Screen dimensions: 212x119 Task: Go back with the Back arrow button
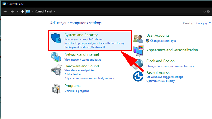pyautogui.click(x=5, y=12)
